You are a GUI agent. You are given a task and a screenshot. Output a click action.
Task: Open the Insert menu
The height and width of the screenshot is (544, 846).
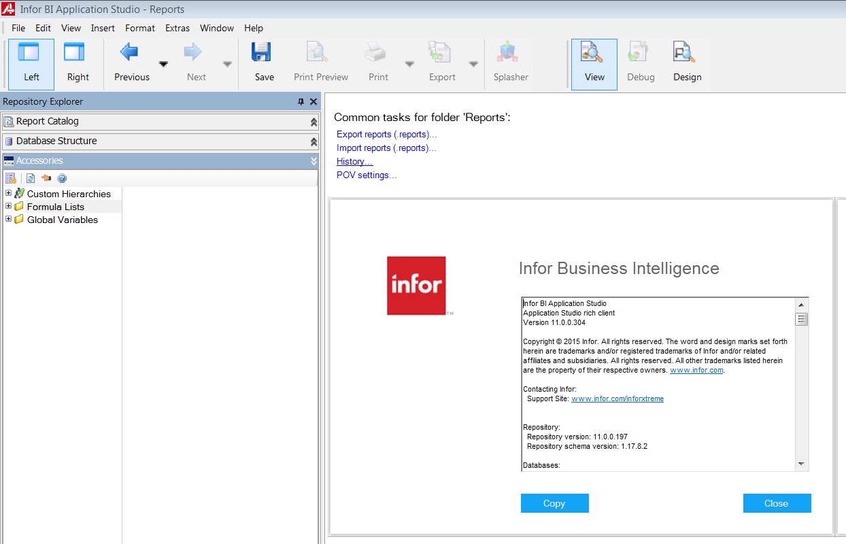103,28
